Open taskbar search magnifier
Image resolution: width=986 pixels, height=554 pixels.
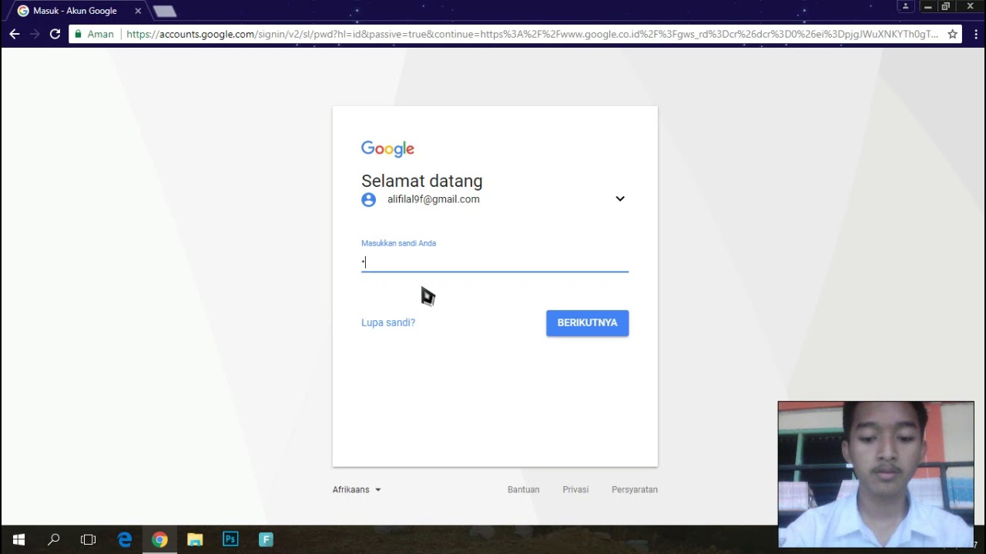click(54, 539)
